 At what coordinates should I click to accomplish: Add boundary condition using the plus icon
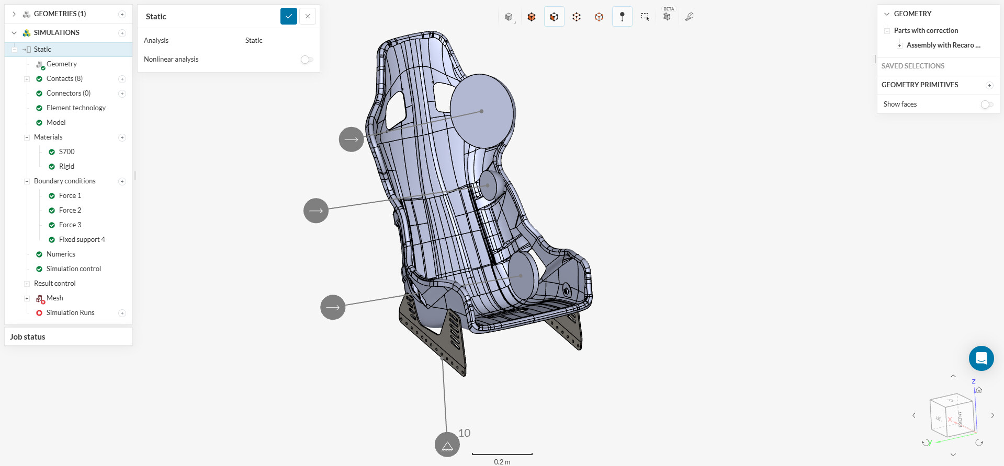click(122, 181)
